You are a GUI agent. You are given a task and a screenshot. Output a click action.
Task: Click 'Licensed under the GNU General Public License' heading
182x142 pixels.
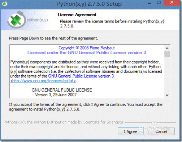[x=87, y=53]
